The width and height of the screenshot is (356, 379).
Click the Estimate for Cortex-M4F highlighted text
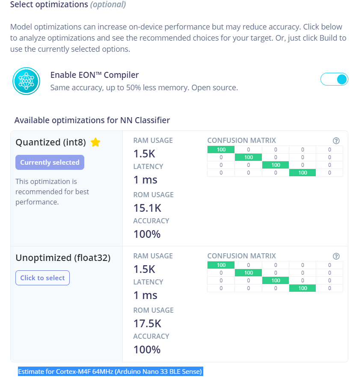(x=110, y=371)
